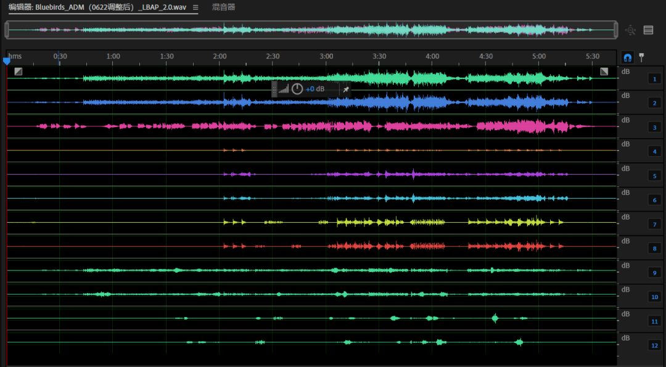Click the +0 dB gain value
This screenshot has width=666, height=367.
pyautogui.click(x=315, y=89)
